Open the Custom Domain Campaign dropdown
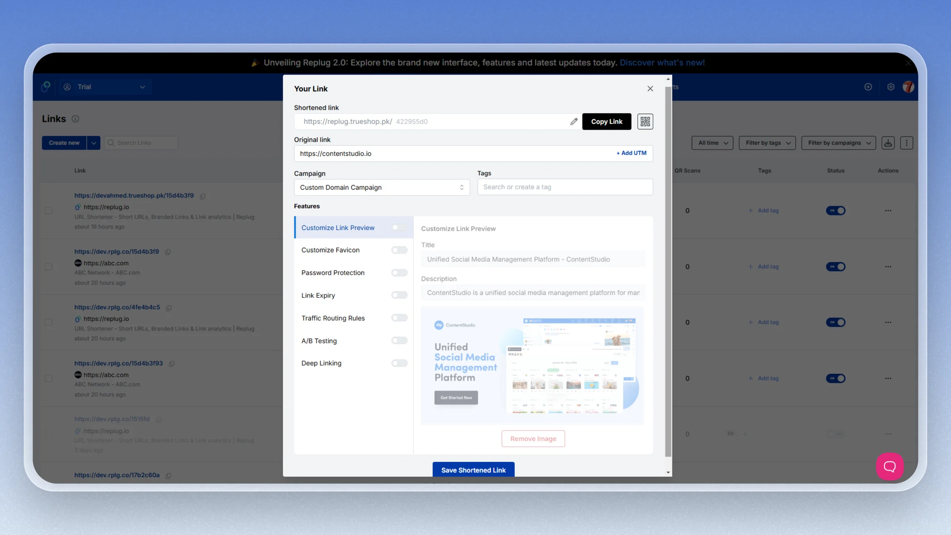951x535 pixels. pos(382,187)
